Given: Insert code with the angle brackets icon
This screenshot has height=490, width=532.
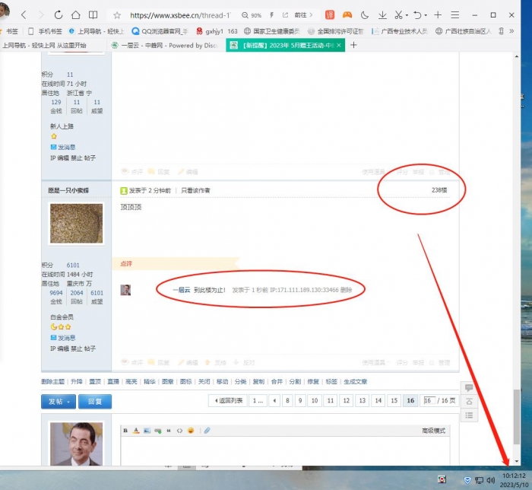Looking at the screenshot, I should (179, 431).
